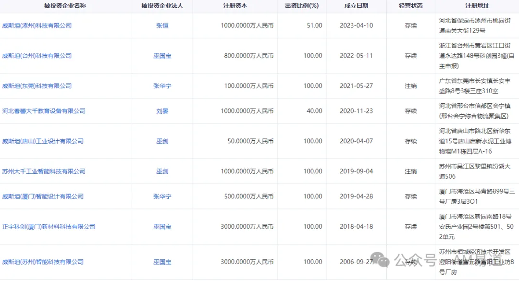
Task: Click 100.00 ratio in the 威斯坦(台州) row
Action: click(x=313, y=56)
